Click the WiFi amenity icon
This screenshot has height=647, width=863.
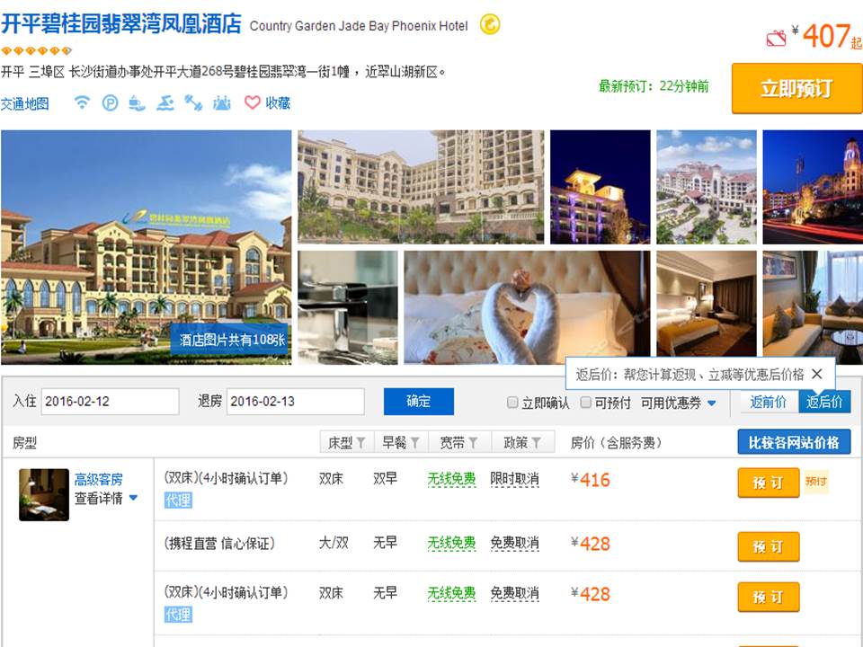click(82, 102)
